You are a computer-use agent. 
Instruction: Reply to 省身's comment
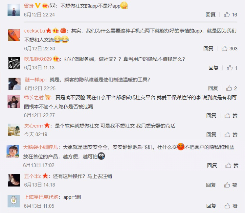(x=211, y=15)
